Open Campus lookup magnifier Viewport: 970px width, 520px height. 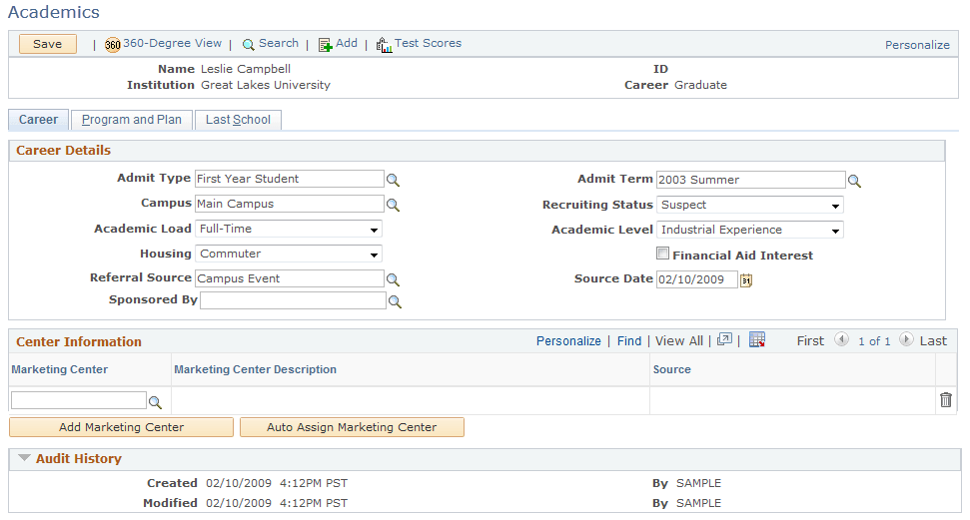393,205
